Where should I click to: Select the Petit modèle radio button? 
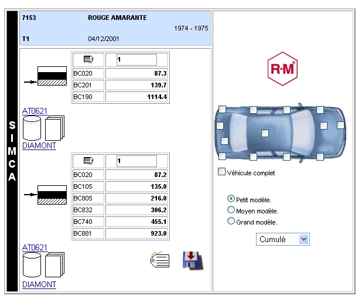click(x=231, y=199)
